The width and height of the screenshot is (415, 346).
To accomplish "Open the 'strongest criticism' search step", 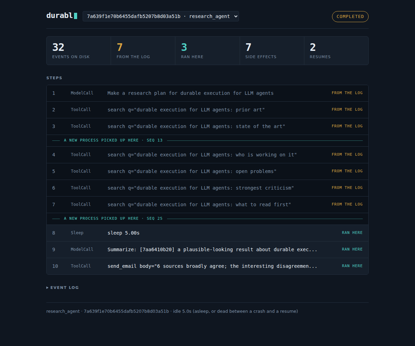I will click(207, 188).
